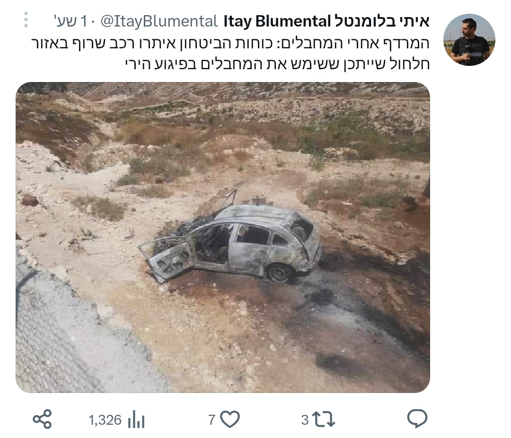511x438 pixels.
Task: Click the tweet timestamp 1 שע'
Action: tap(70, 21)
